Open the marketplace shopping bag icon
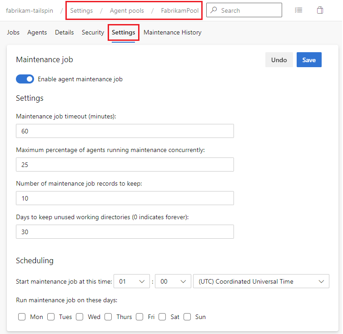Screen dimensions: 343x334 [320, 10]
